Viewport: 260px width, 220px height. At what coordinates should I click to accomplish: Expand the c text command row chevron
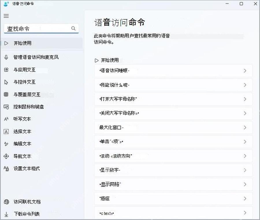[245, 213]
